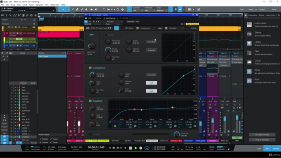Click the Record button in transport
Image resolution: width=281 pixels, height=158 pixels.
point(141,148)
